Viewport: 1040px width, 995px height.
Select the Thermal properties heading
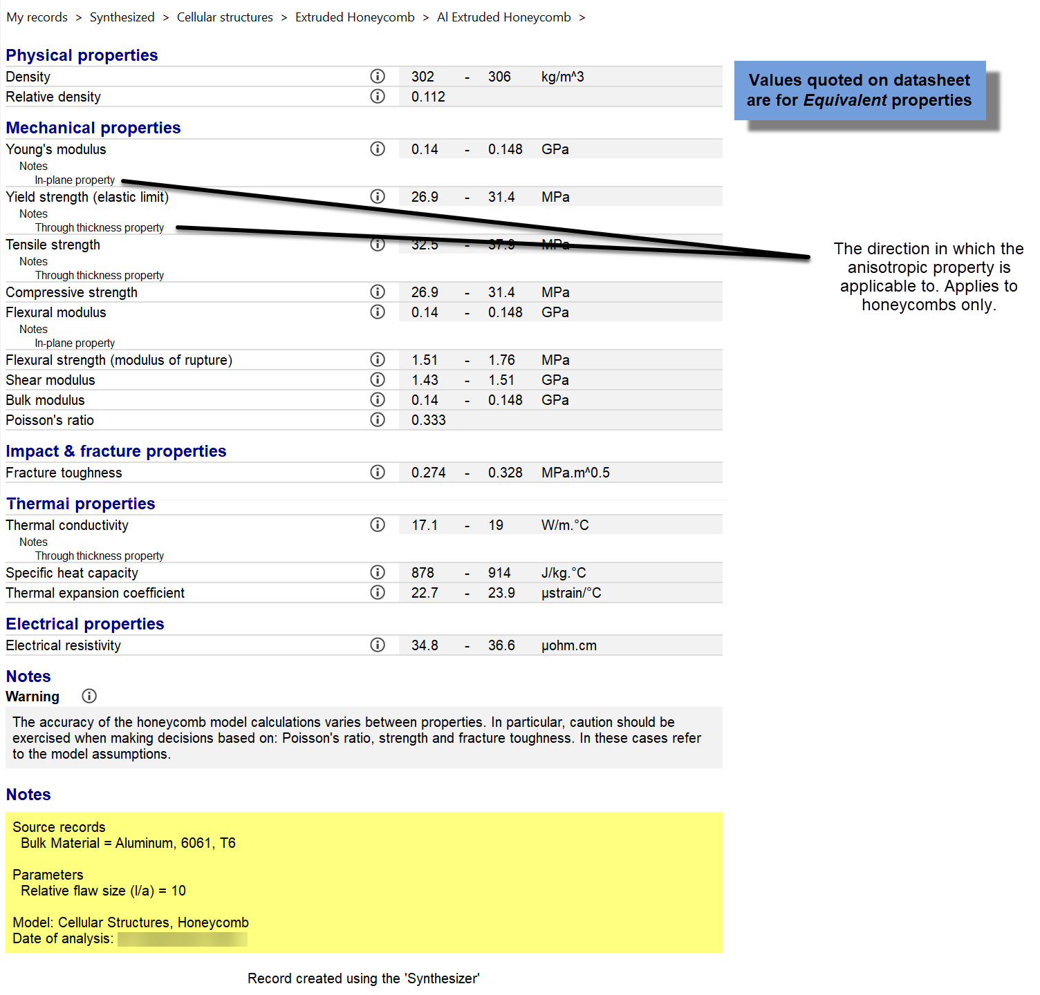80,504
